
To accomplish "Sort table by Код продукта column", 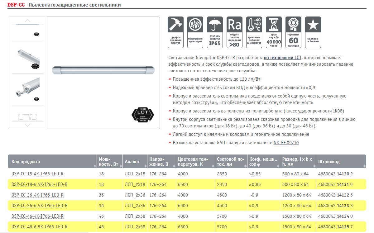I will click(x=52, y=162).
